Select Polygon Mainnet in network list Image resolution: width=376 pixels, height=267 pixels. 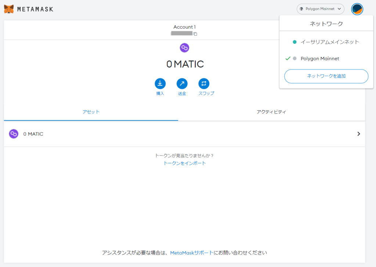[326, 58]
